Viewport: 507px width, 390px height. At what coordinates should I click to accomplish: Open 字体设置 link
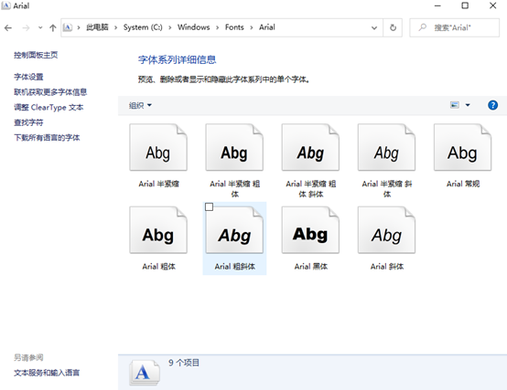pyautogui.click(x=28, y=77)
